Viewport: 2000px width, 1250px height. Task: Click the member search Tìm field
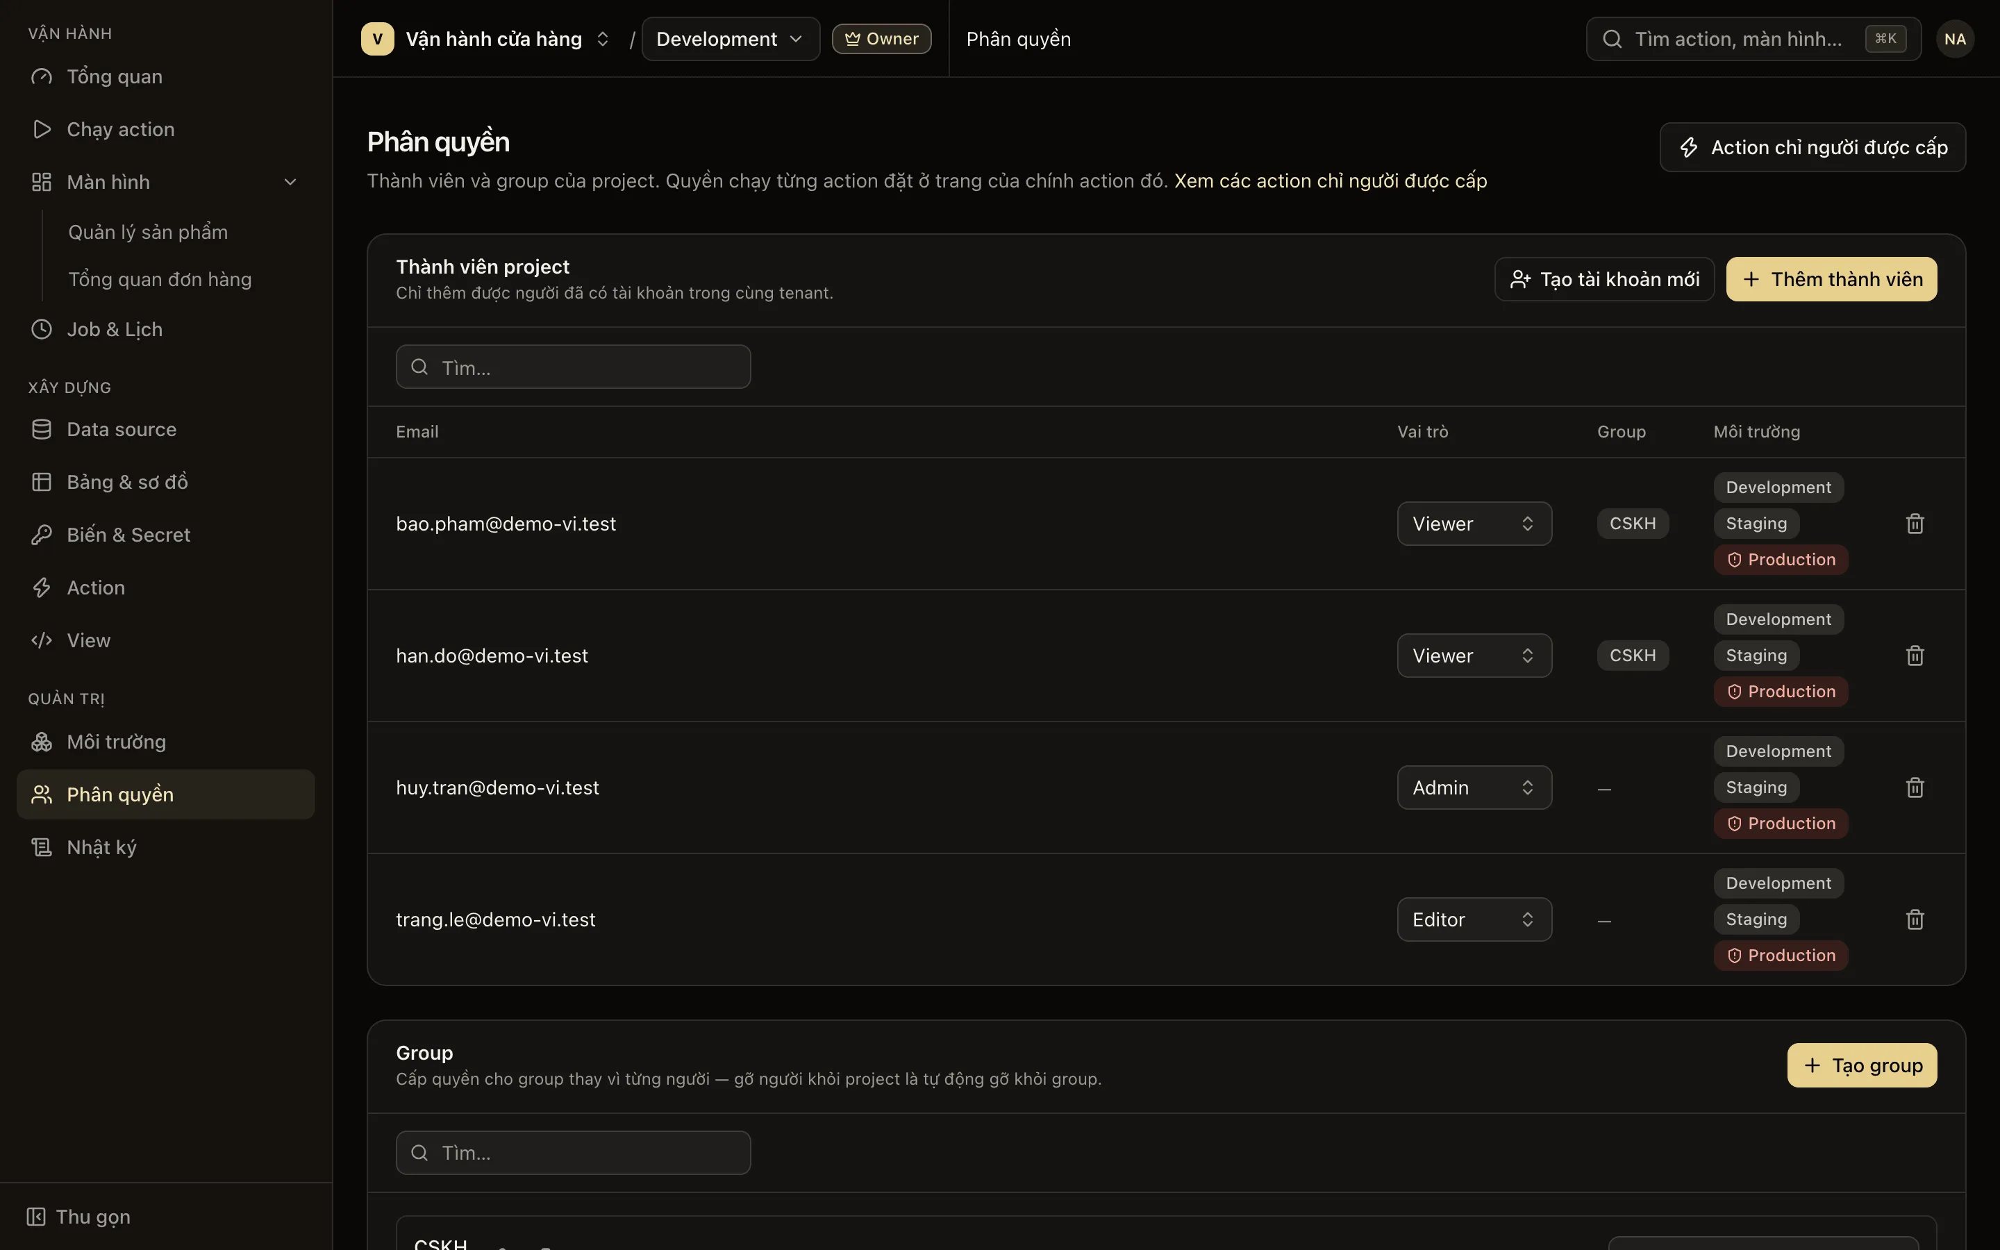click(x=574, y=367)
